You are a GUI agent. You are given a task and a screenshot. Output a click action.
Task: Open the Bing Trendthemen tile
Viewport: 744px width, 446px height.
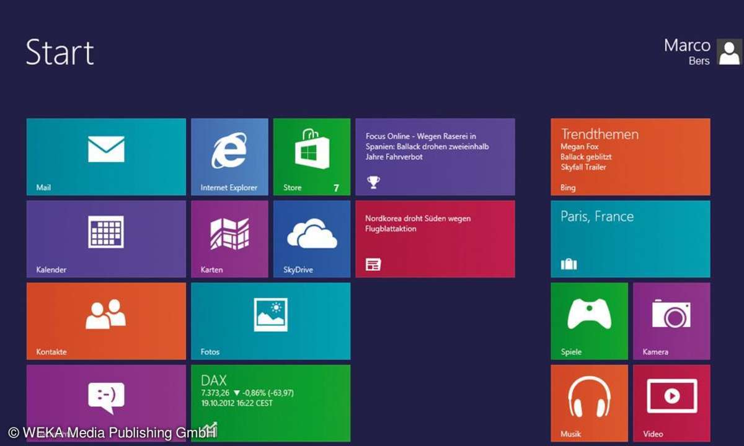(631, 157)
